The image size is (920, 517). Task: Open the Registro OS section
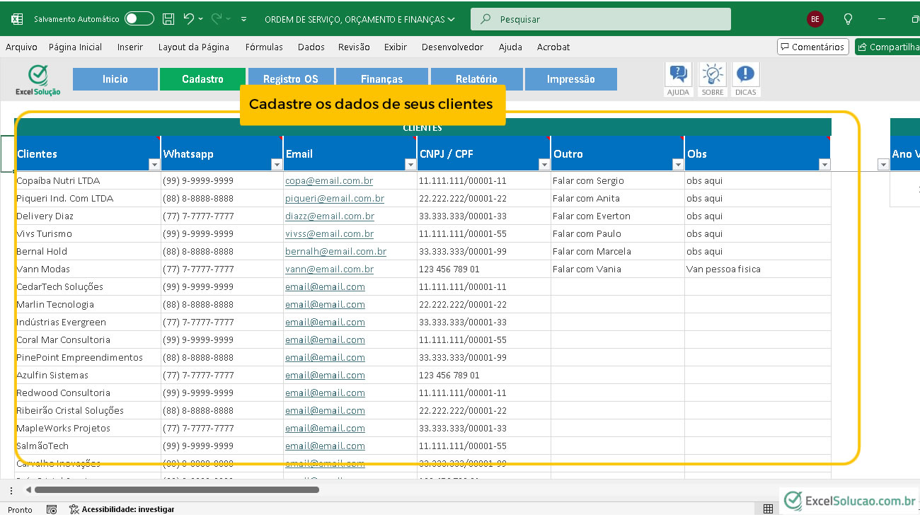[291, 79]
